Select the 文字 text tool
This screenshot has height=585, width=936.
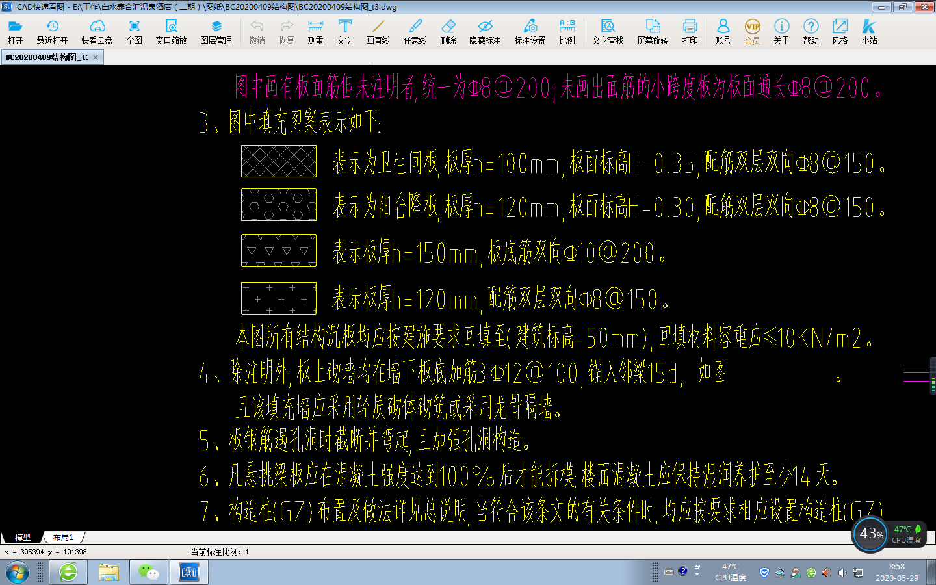click(345, 31)
